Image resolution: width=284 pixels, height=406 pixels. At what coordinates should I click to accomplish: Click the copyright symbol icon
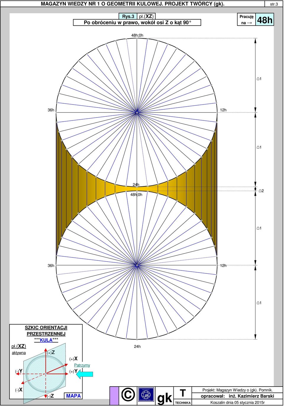(x=128, y=395)
